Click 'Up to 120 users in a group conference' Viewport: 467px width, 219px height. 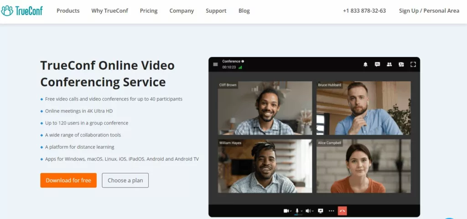(87, 123)
